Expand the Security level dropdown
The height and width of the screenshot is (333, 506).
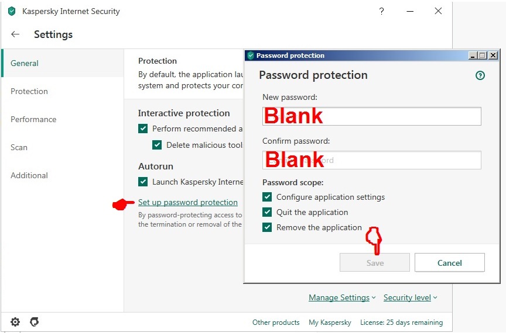(410, 297)
